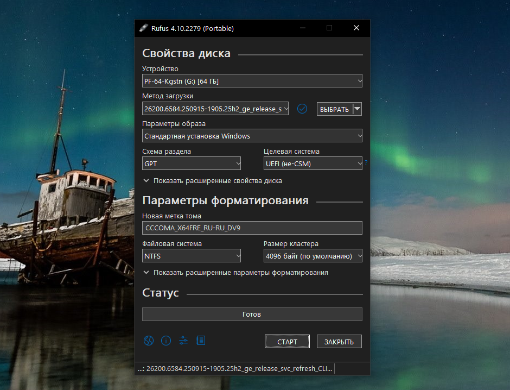510x390 pixels.
Task: Click the Новая метка тома input field
Action: (252, 228)
